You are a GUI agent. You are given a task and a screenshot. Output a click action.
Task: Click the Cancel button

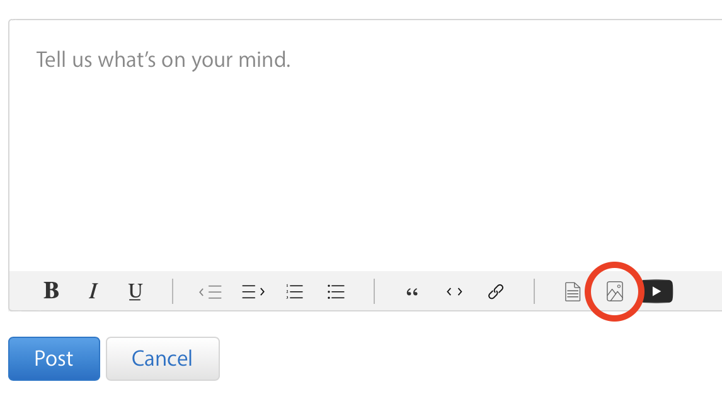coord(163,359)
